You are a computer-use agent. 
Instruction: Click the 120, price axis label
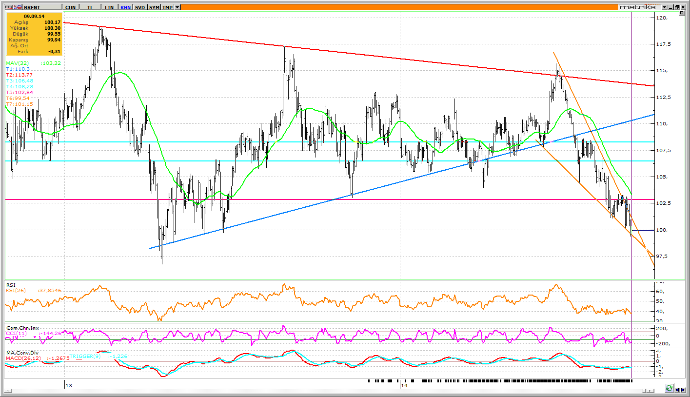tap(662, 18)
